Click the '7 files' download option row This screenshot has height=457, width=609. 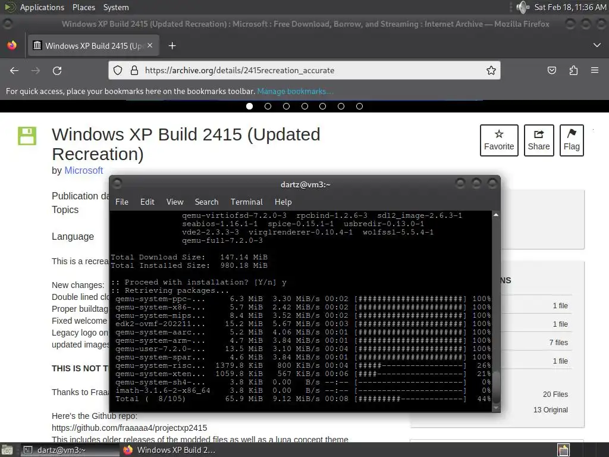535,342
